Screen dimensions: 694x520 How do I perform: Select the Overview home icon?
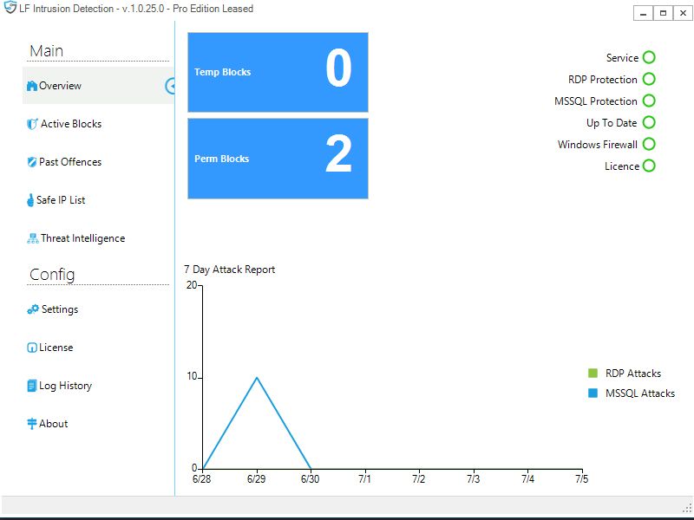30,86
